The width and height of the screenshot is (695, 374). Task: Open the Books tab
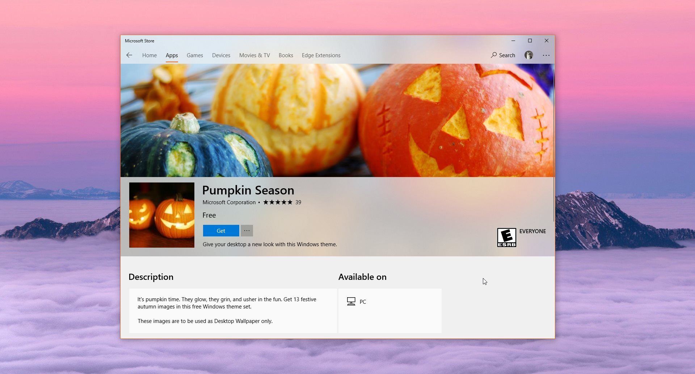(286, 55)
